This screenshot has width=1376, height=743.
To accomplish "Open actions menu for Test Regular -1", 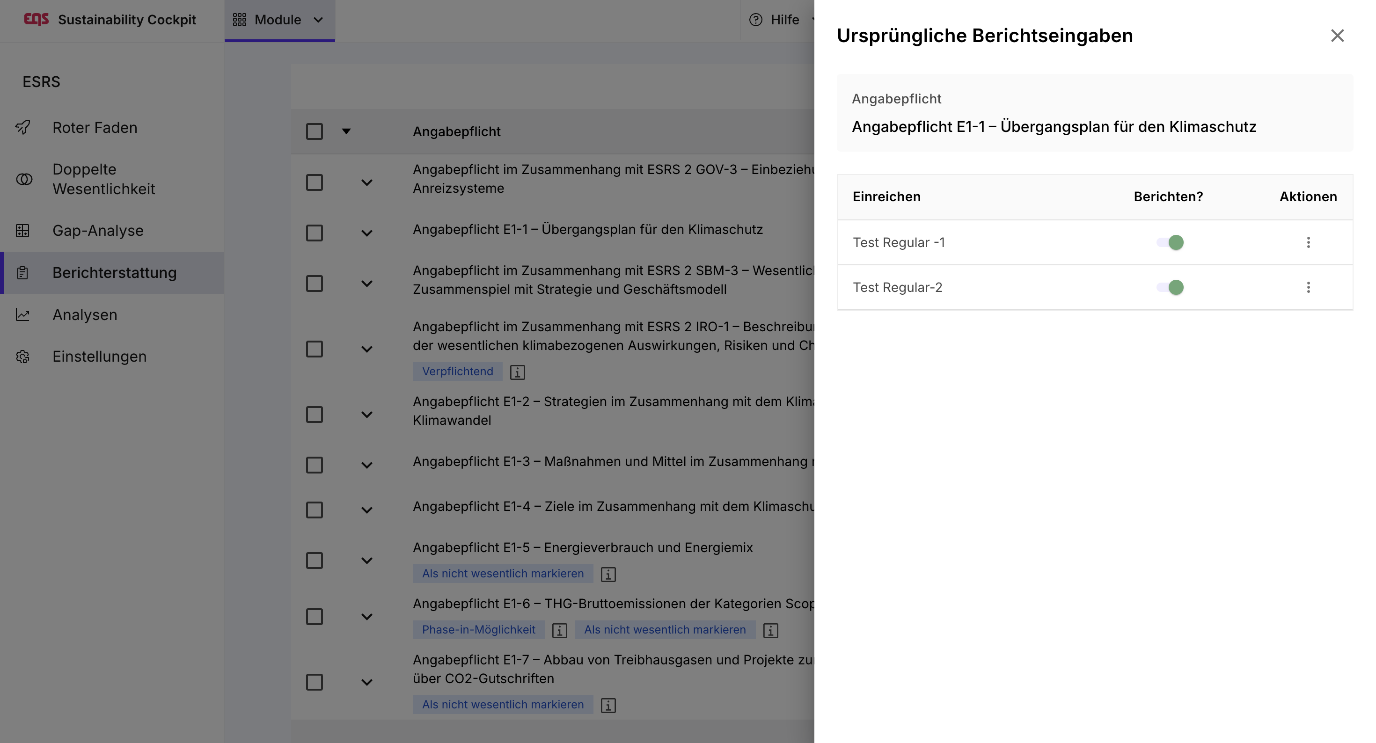I will pyautogui.click(x=1308, y=242).
